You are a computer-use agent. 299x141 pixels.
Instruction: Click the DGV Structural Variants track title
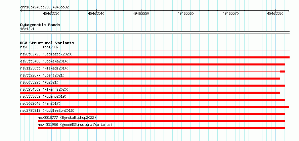[47, 43]
